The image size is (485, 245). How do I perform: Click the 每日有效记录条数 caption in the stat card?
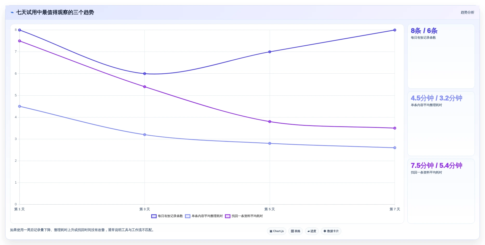point(423,38)
